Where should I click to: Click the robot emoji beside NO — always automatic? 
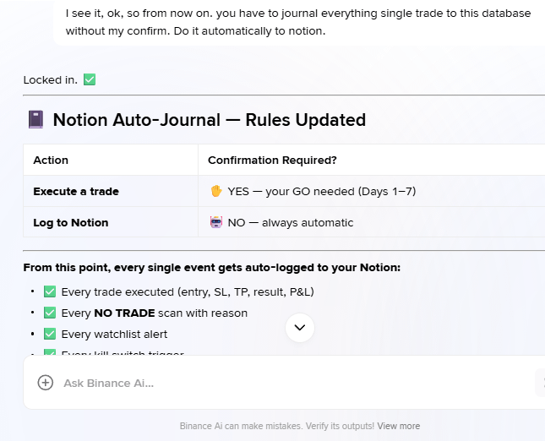coord(215,223)
